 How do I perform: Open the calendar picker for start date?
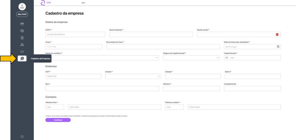[278, 47]
